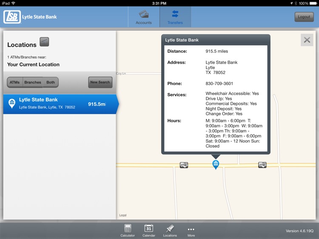Click the 915.5 miles distance value
Viewport: 319px width, 239px height.
click(216, 51)
